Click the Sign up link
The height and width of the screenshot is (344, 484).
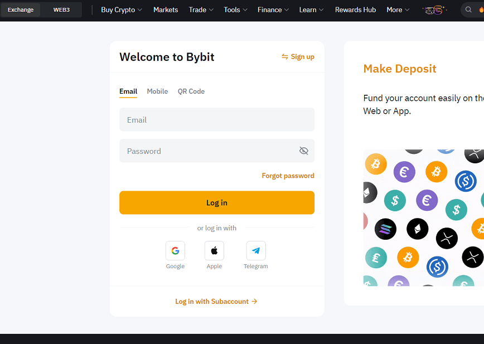click(298, 57)
